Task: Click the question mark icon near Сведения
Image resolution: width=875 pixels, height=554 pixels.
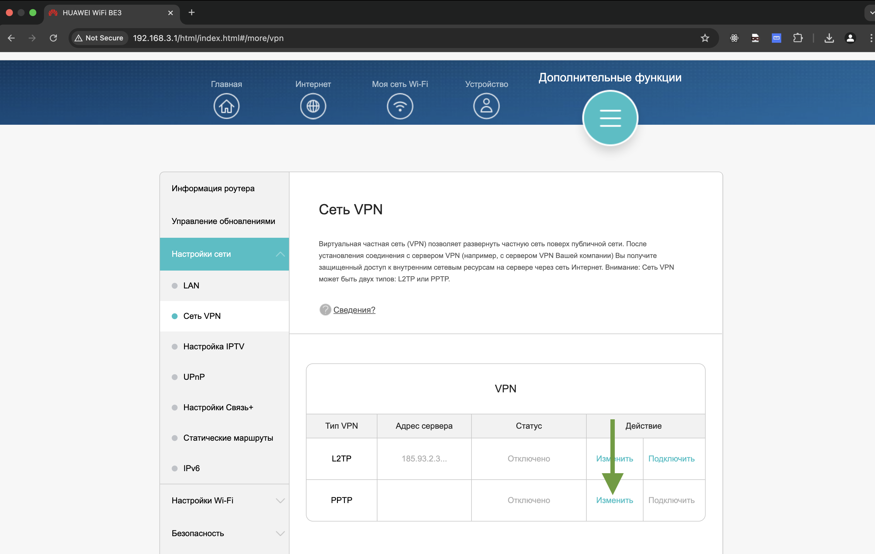Action: point(325,310)
